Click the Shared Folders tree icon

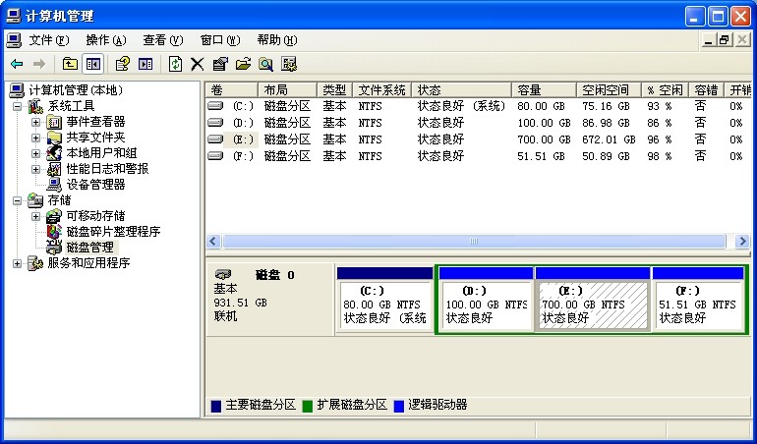tap(54, 138)
